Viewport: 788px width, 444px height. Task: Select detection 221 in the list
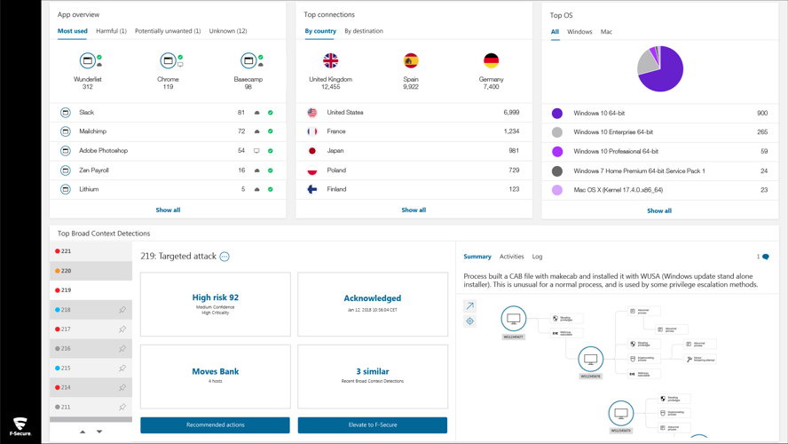coord(91,251)
